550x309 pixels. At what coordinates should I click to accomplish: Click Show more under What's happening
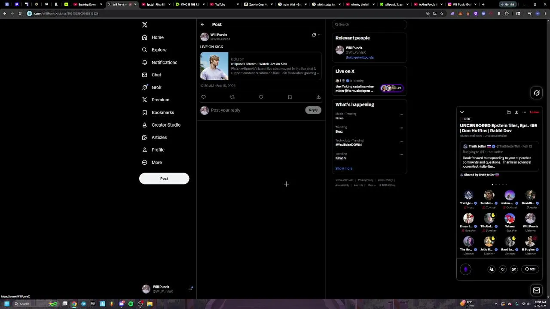click(344, 169)
